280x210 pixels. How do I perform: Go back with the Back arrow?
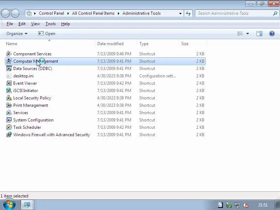(x=6, y=13)
